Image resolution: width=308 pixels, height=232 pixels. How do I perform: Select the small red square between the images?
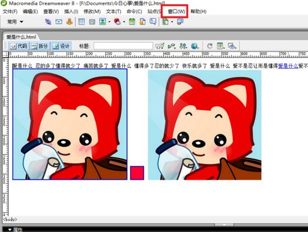click(x=137, y=173)
